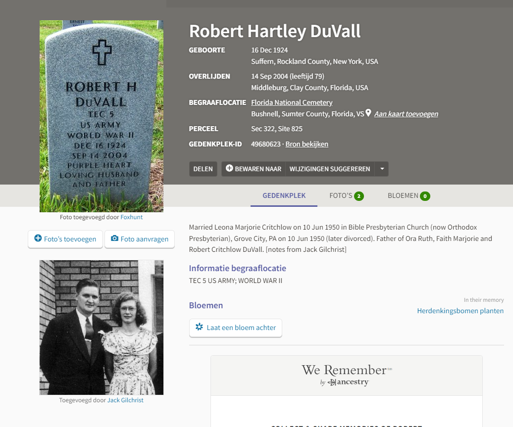Open the Bron bekijken link

[x=307, y=144]
